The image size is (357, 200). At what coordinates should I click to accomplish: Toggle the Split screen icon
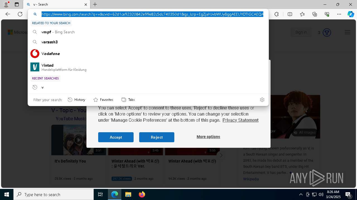(290, 14)
